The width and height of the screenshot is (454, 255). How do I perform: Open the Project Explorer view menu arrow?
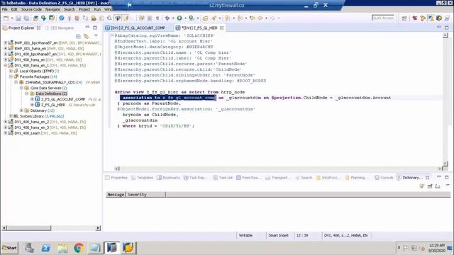[x=96, y=35]
